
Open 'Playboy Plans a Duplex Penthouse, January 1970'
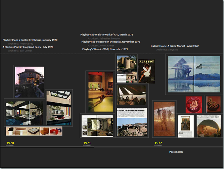coord(30,40)
